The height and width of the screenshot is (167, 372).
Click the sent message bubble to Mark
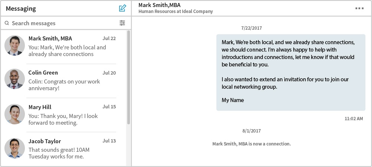coord(291,72)
